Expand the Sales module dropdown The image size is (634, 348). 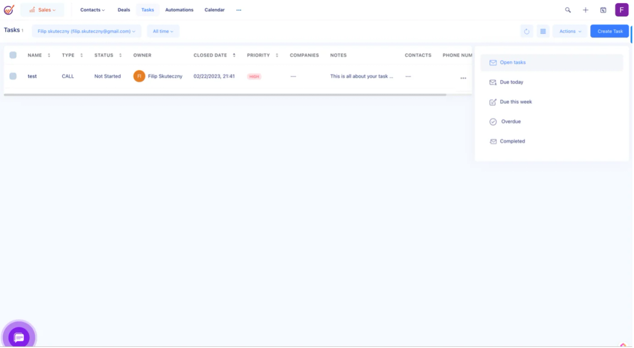click(42, 10)
